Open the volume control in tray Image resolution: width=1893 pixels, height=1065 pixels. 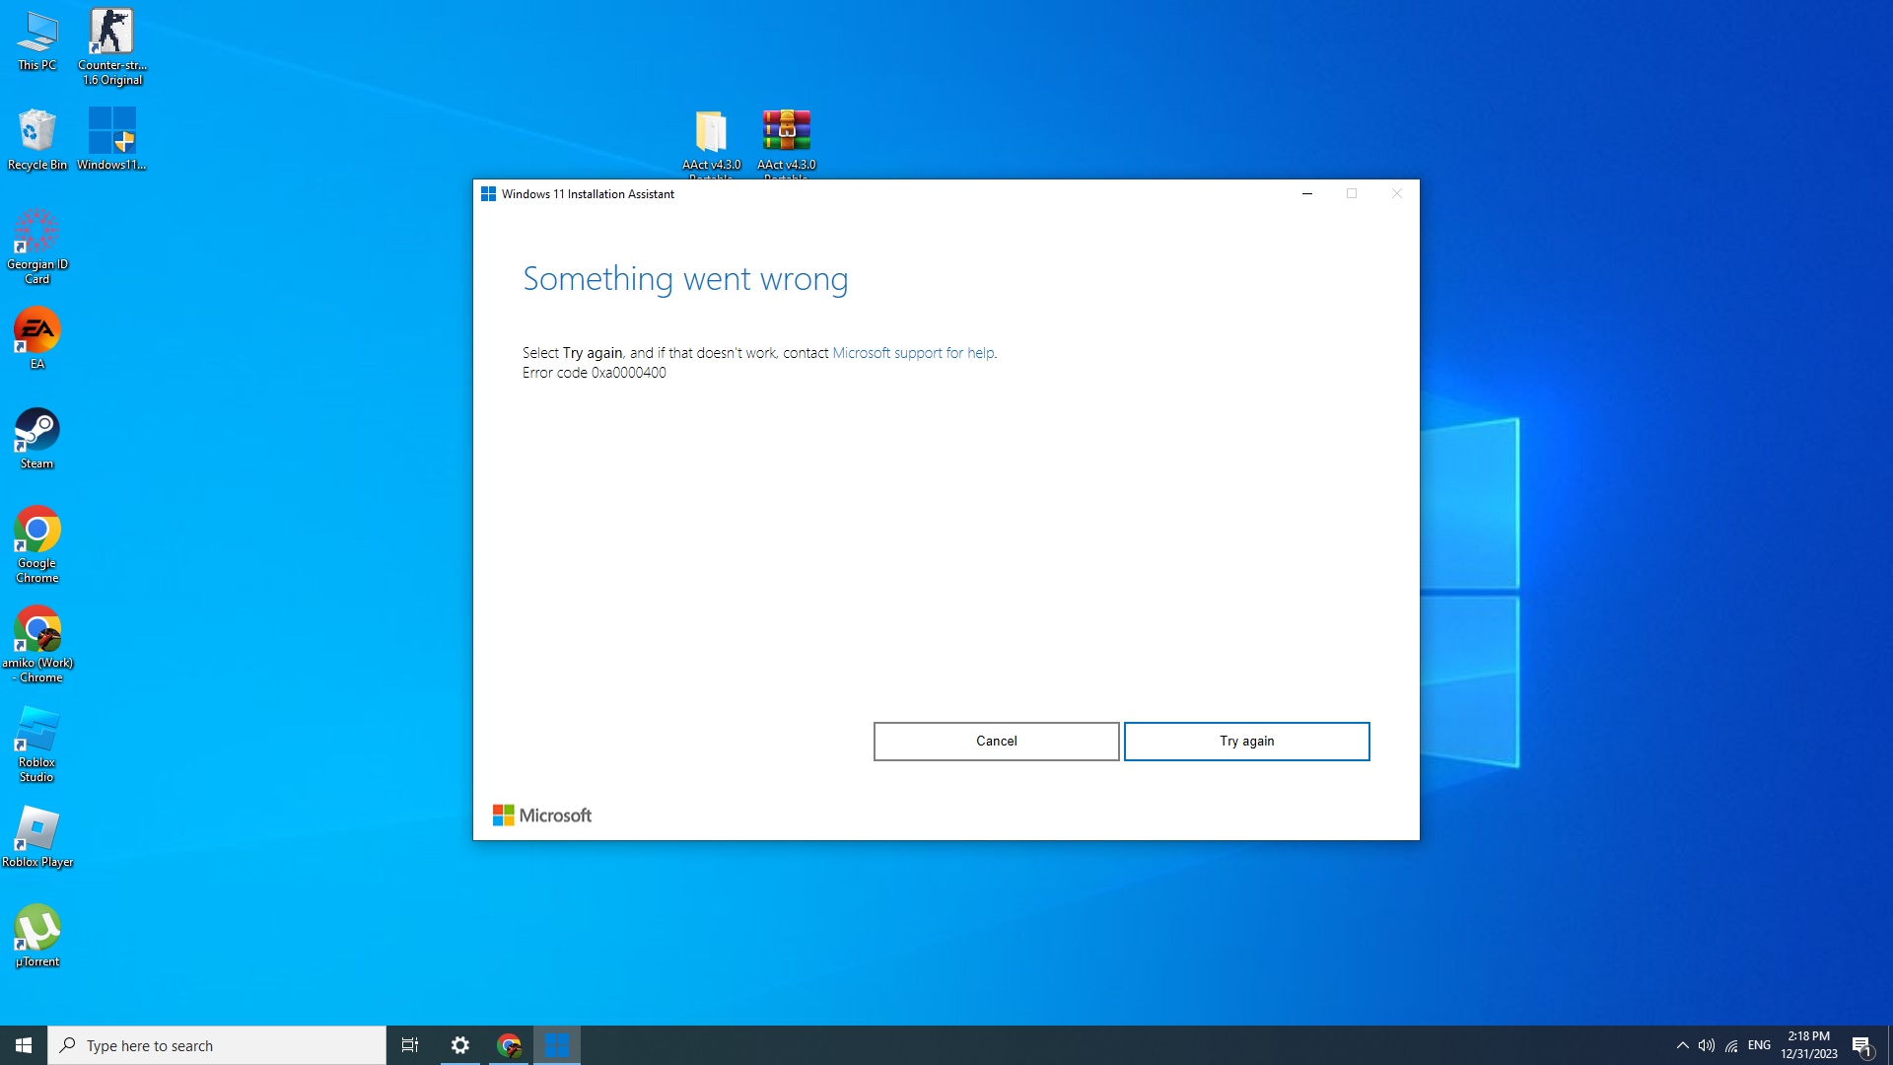pos(1707,1045)
